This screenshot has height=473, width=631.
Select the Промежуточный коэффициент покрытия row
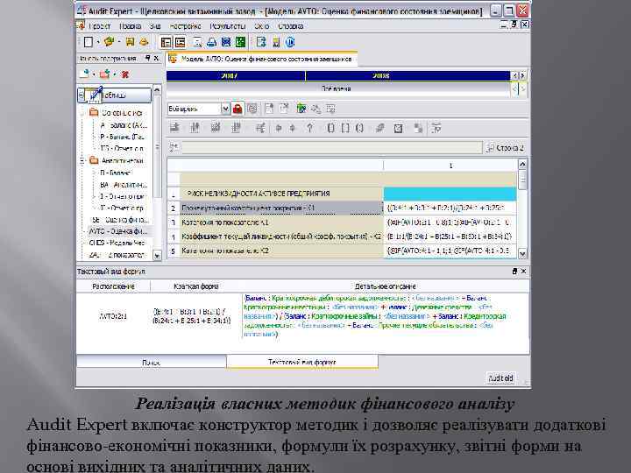click(x=281, y=208)
